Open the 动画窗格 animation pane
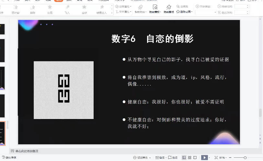The height and width of the screenshot is (161, 263). pyautogui.click(x=169, y=9)
